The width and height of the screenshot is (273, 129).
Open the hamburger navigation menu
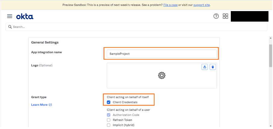pos(10,16)
